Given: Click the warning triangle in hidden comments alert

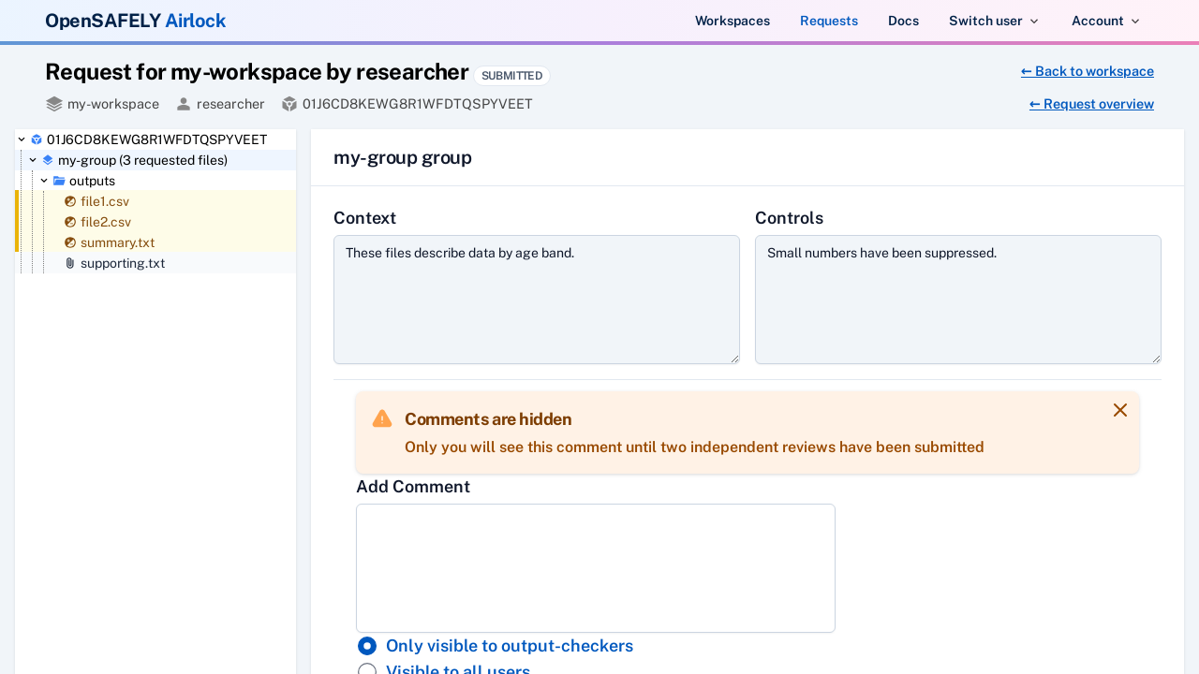Looking at the screenshot, I should pos(382,418).
